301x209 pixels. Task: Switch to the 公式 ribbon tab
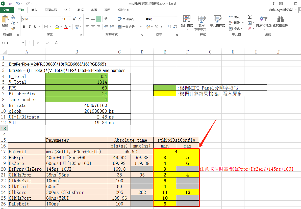67,10
